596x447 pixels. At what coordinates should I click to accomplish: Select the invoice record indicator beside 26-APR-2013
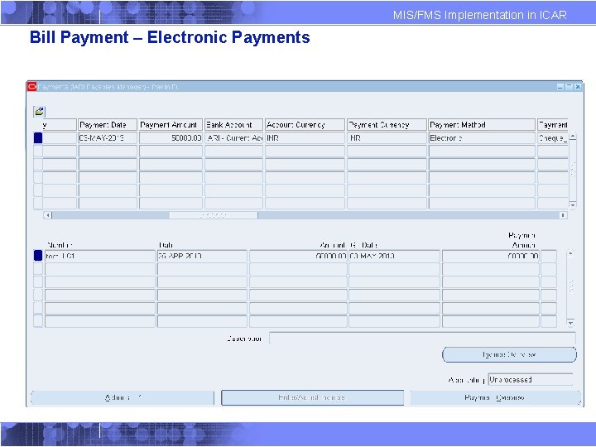[x=38, y=256]
